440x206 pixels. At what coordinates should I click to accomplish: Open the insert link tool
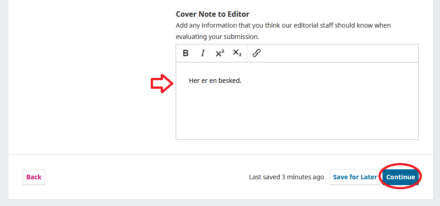[x=257, y=53]
